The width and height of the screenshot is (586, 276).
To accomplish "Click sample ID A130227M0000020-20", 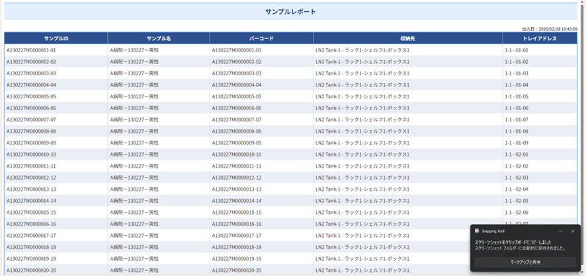I will tap(31, 270).
